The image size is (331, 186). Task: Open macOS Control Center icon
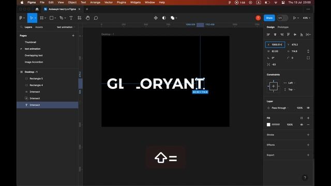pyautogui.click(x=283, y=3)
